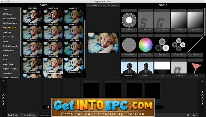Image resolution: width=206 pixels, height=117 pixels.
Task: Click the subject icon in tool chain
Action: point(48,107)
